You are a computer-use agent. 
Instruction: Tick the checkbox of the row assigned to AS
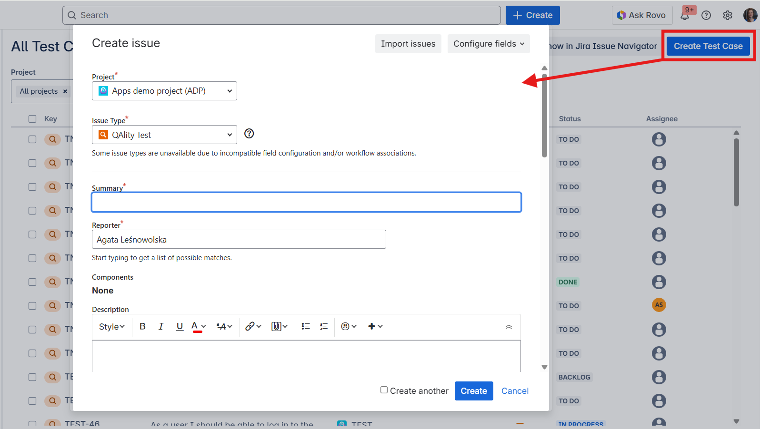tap(32, 306)
